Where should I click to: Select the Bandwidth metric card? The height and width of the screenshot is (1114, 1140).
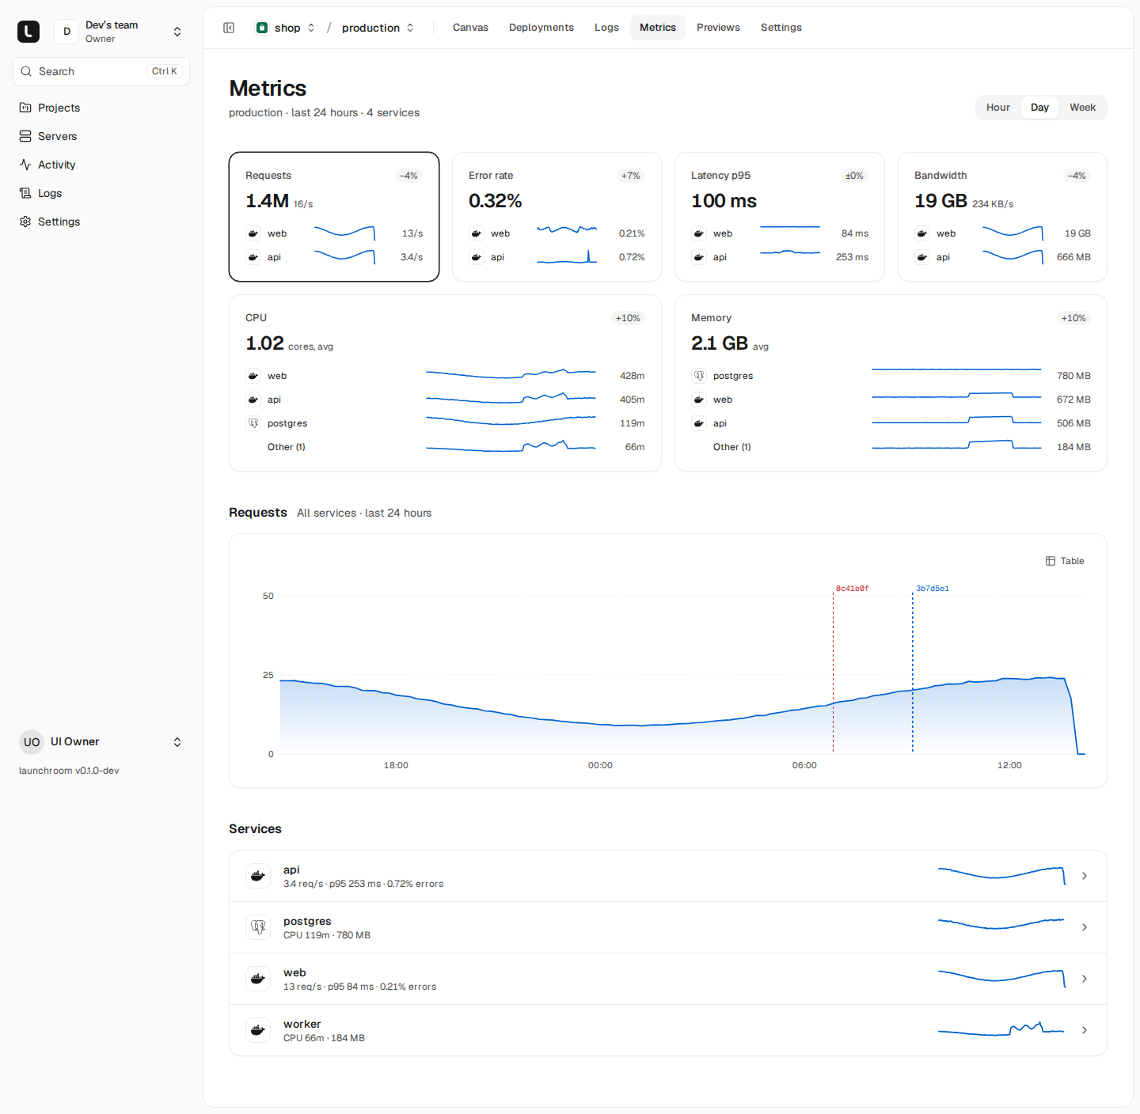1002,217
